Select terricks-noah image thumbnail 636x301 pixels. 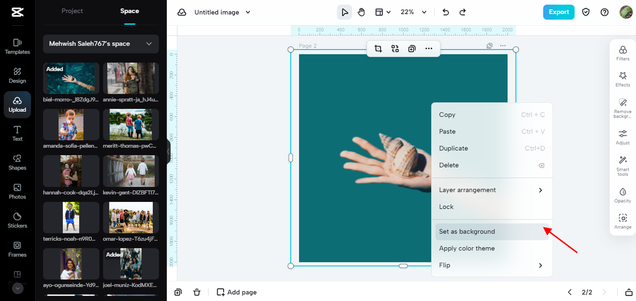tap(71, 218)
